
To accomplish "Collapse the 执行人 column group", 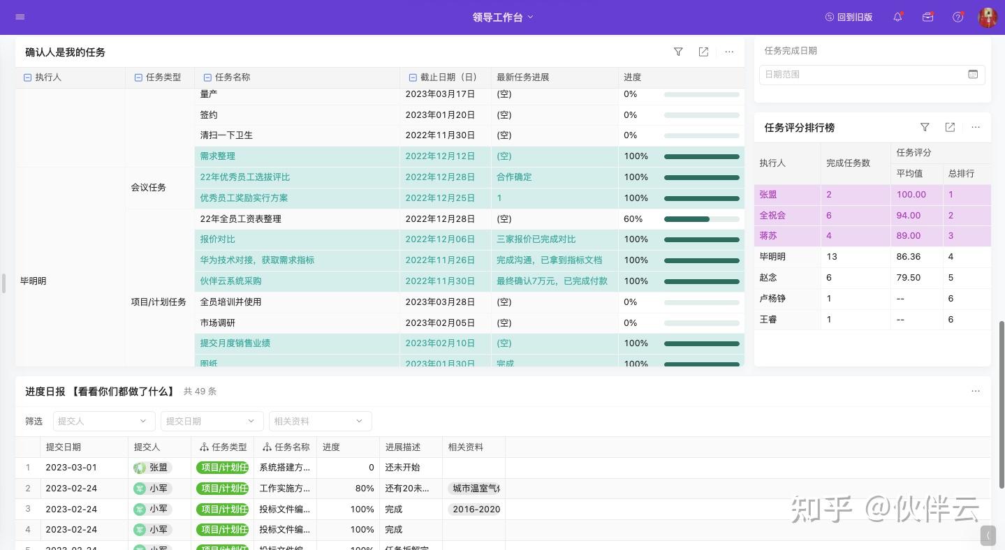I will [x=28, y=77].
